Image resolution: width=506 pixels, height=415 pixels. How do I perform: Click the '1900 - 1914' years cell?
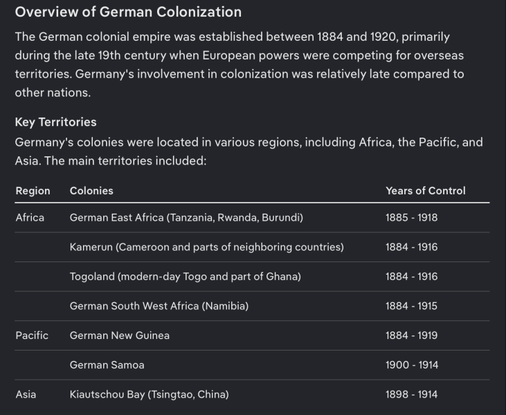pyautogui.click(x=412, y=365)
